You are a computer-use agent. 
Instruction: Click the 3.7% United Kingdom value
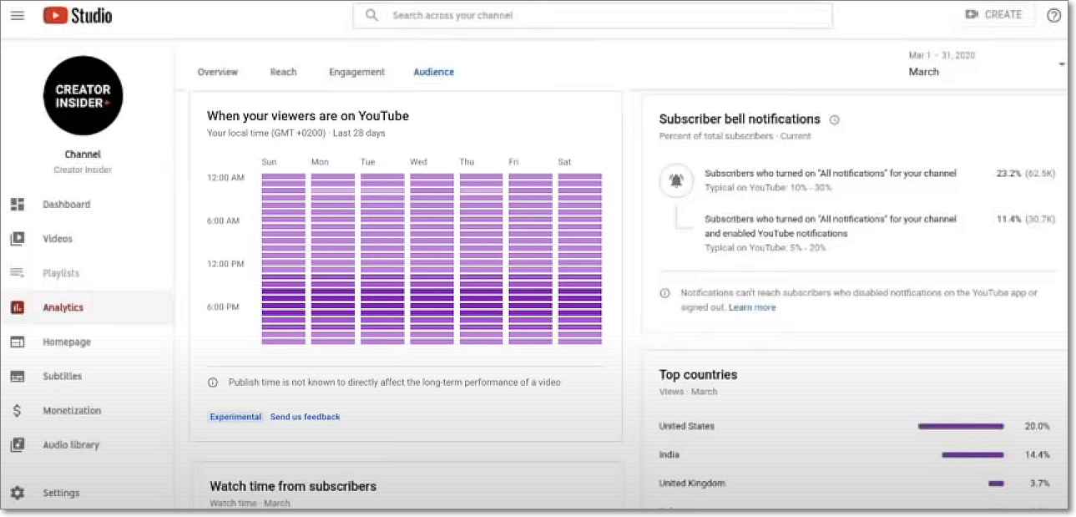coord(1040,484)
